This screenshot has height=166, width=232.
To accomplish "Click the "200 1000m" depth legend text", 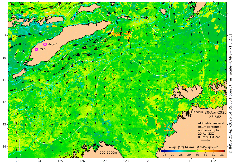I will coord(108,153).
